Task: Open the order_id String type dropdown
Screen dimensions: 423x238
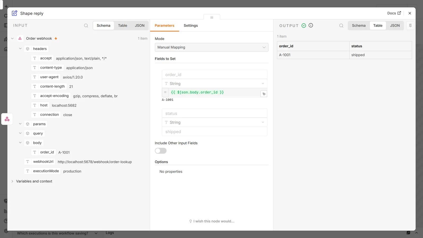Action: (x=214, y=84)
